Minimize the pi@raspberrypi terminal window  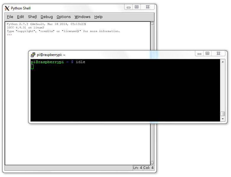(199, 54)
